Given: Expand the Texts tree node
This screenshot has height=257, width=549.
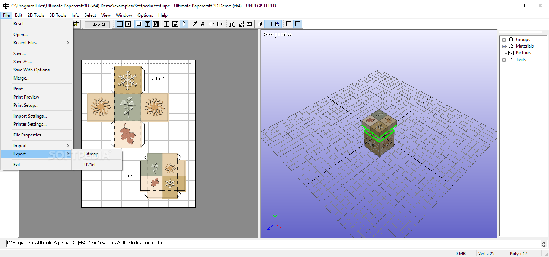Looking at the screenshot, I should 504,60.
